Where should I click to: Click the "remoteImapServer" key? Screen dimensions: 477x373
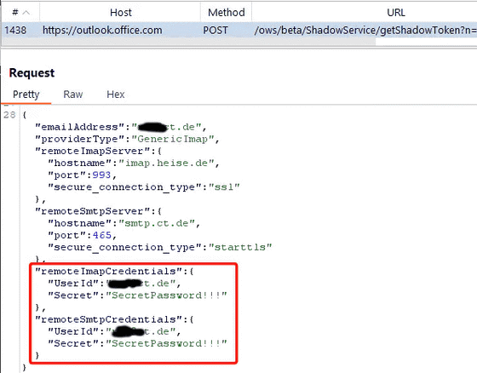(93, 152)
